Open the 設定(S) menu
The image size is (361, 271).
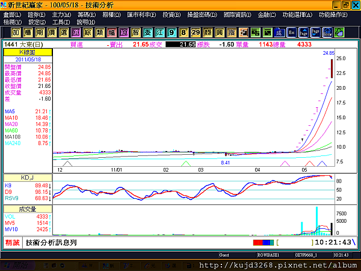(37, 22)
